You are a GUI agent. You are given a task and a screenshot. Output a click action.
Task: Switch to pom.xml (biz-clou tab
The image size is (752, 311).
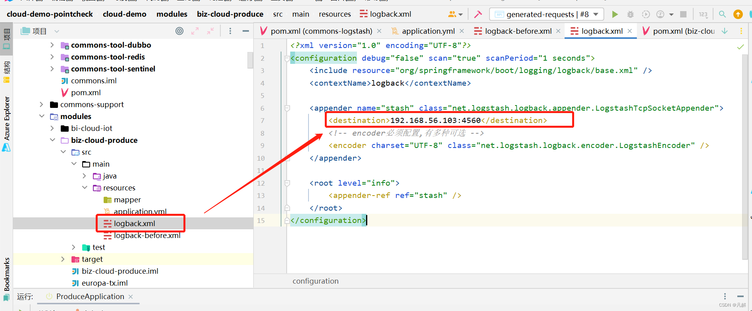684,31
